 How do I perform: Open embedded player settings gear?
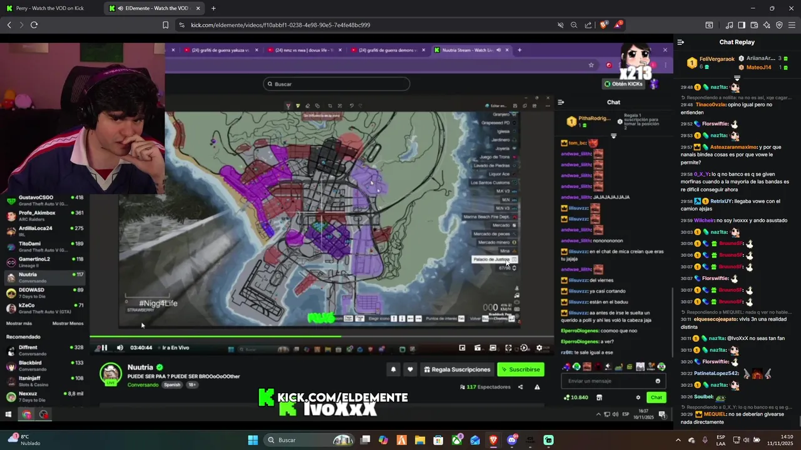click(x=539, y=347)
